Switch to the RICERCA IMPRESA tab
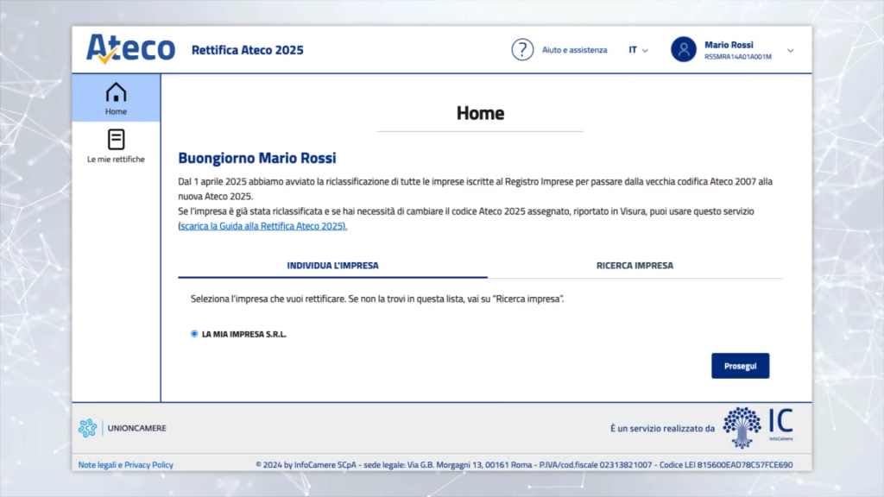 point(635,266)
